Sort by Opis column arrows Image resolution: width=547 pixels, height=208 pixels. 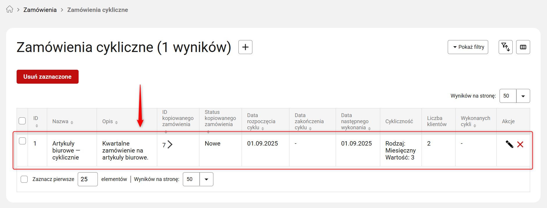pyautogui.click(x=116, y=123)
